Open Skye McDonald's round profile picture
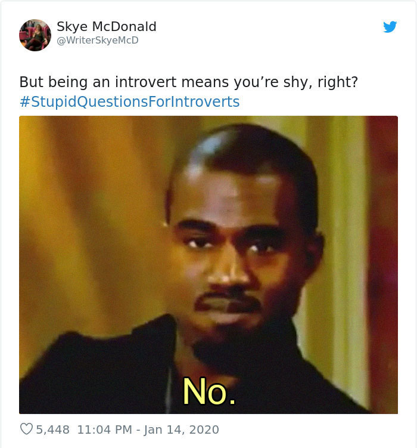417x448 pixels. (35, 35)
